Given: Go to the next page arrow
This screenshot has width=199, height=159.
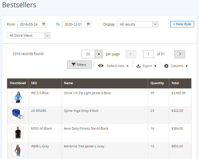Looking at the screenshot, I should pyautogui.click(x=180, y=54).
